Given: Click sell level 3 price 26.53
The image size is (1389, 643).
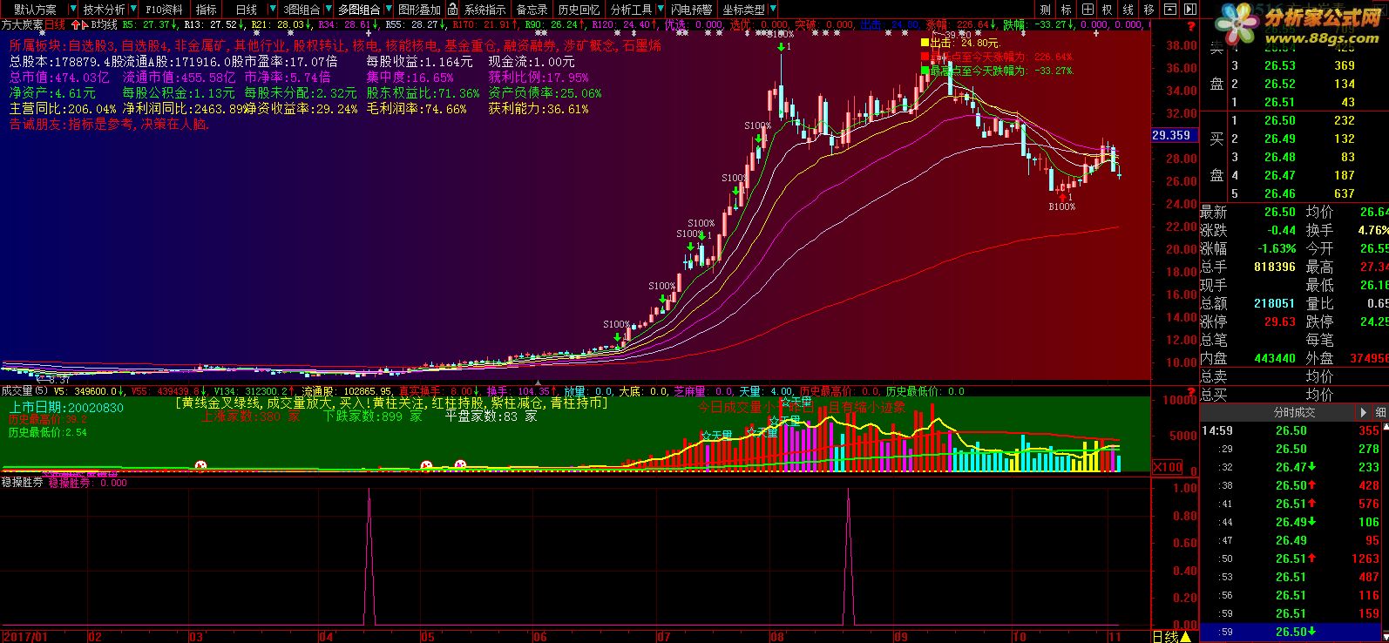Looking at the screenshot, I should (x=1280, y=65).
